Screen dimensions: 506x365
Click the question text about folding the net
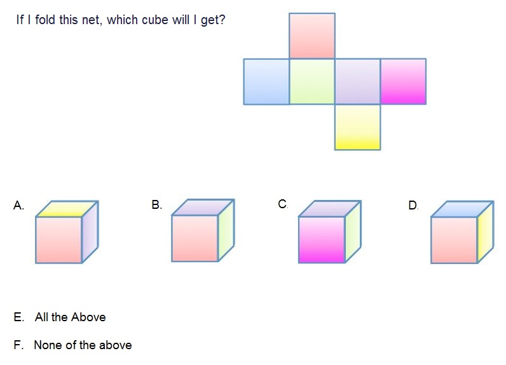coord(121,20)
